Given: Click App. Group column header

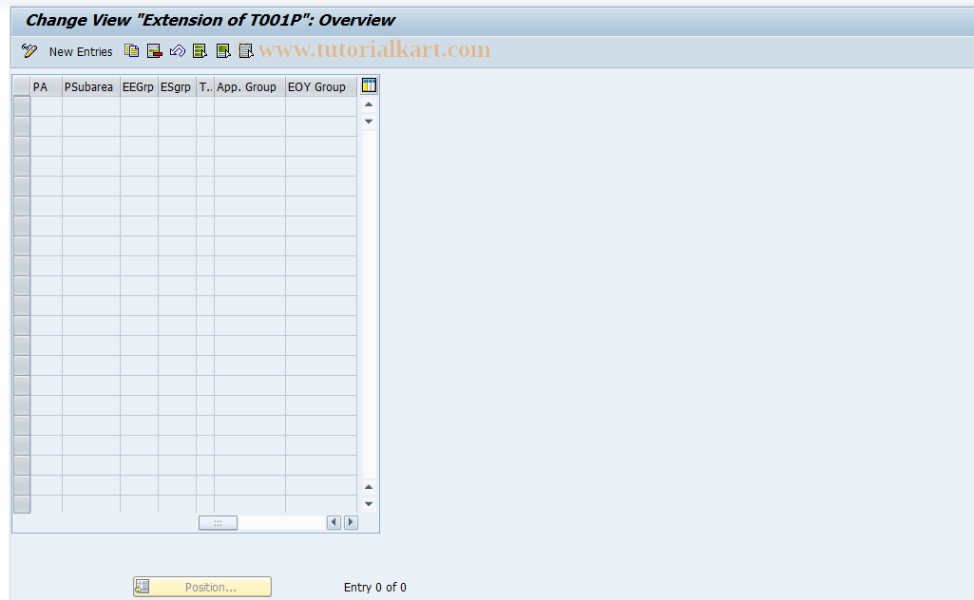Looking at the screenshot, I should (250, 86).
